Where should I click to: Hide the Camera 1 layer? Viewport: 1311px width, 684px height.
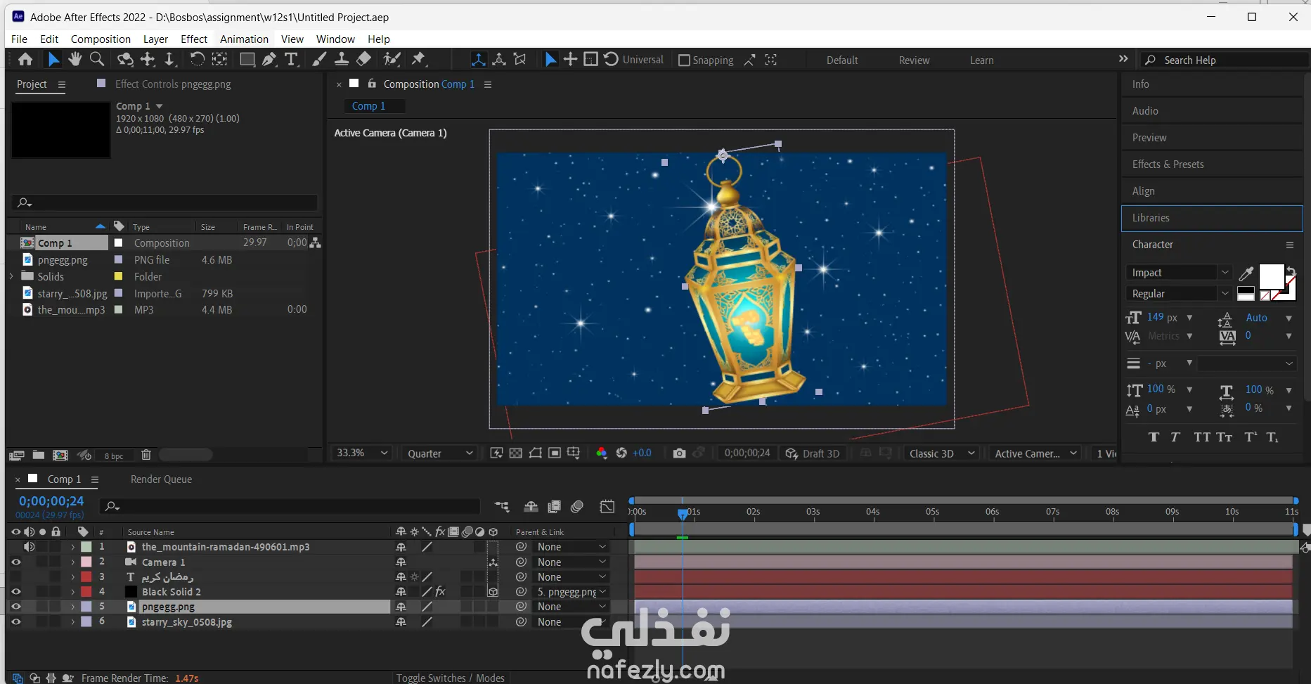click(x=16, y=562)
